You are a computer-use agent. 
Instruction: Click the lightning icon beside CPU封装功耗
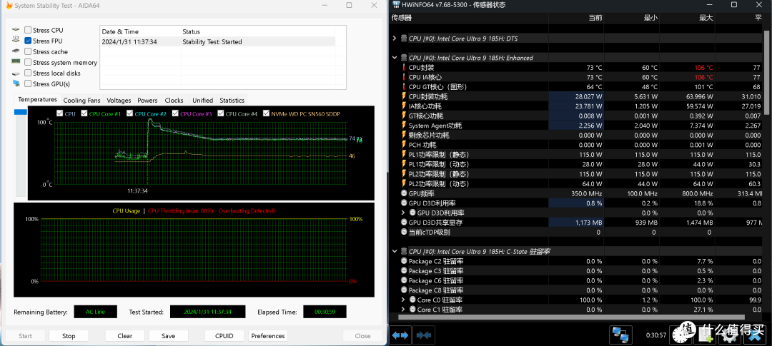click(404, 96)
